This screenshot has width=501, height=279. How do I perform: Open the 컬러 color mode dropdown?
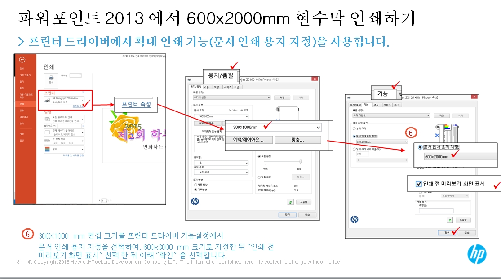coord(64,149)
